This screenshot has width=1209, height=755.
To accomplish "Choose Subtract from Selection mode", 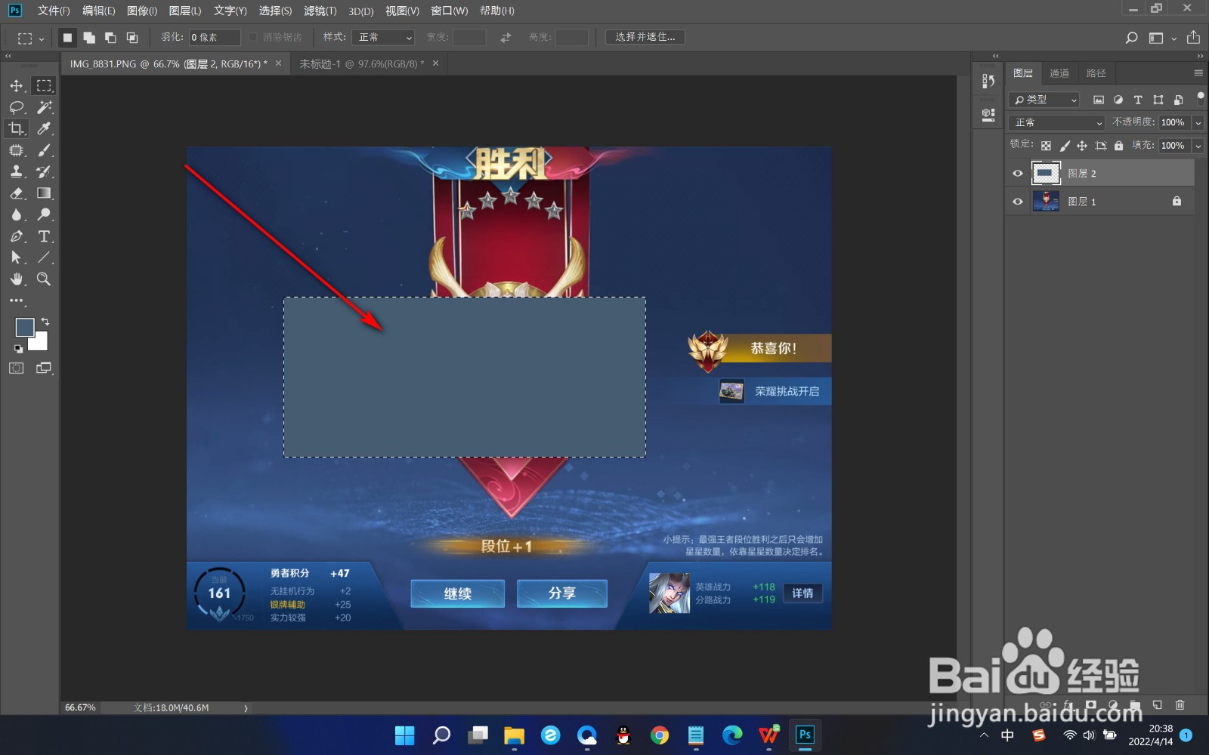I will [x=110, y=37].
